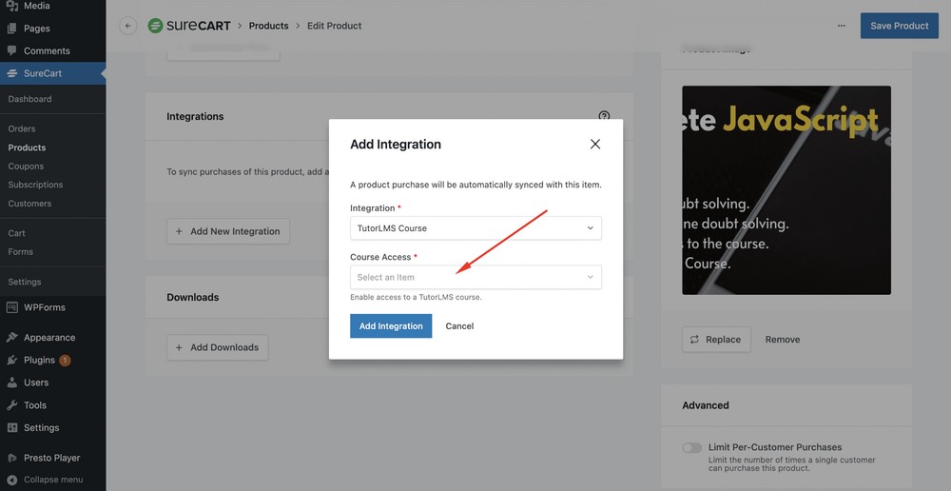Click the blue Add Integration button
This screenshot has height=491, width=951.
pos(391,326)
